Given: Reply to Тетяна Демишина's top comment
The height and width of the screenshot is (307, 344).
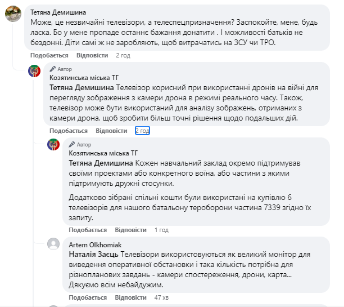Looking at the screenshot, I should pyautogui.click(x=92, y=55).
